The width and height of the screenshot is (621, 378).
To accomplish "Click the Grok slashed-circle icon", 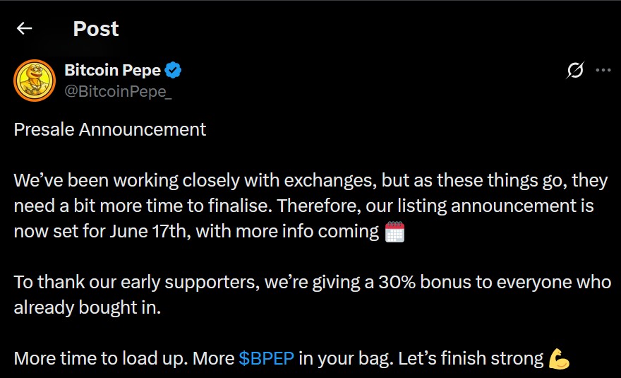I will [x=575, y=70].
